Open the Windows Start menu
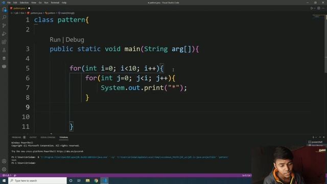Image resolution: width=327 pixels, height=184 pixels. click(x=4, y=180)
